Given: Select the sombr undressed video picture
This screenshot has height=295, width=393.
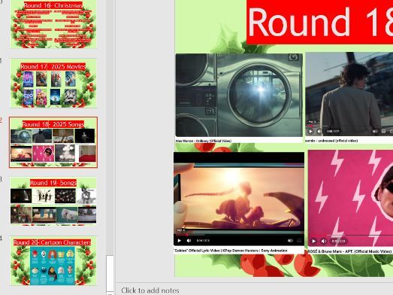Looking at the screenshot, I should click(349, 94).
